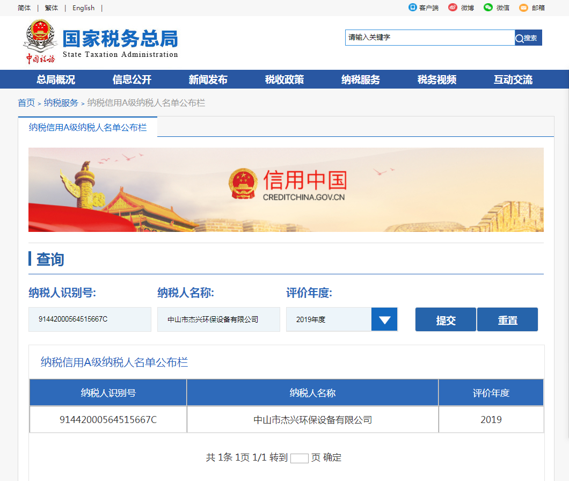Image resolution: width=569 pixels, height=481 pixels.
Task: Click the 评价年度 column header
Action: coord(491,393)
